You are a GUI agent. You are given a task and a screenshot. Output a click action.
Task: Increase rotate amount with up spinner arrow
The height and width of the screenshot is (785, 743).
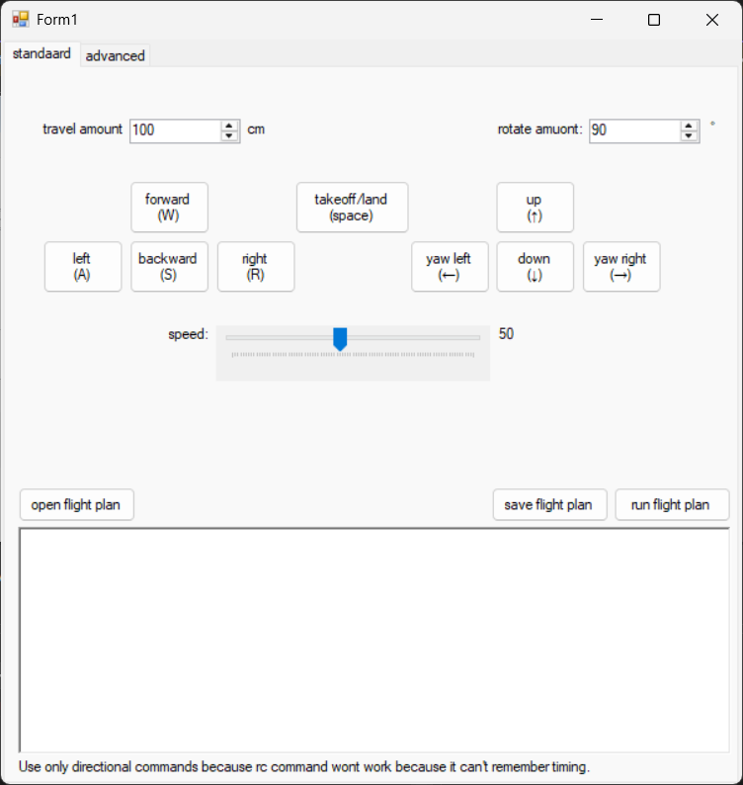click(x=689, y=126)
